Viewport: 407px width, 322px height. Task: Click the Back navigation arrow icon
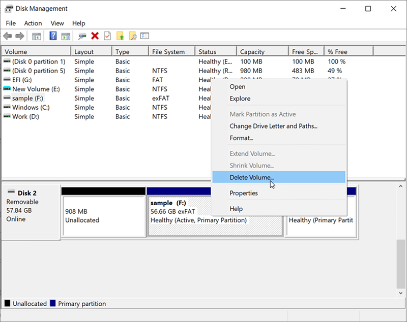(x=7, y=36)
